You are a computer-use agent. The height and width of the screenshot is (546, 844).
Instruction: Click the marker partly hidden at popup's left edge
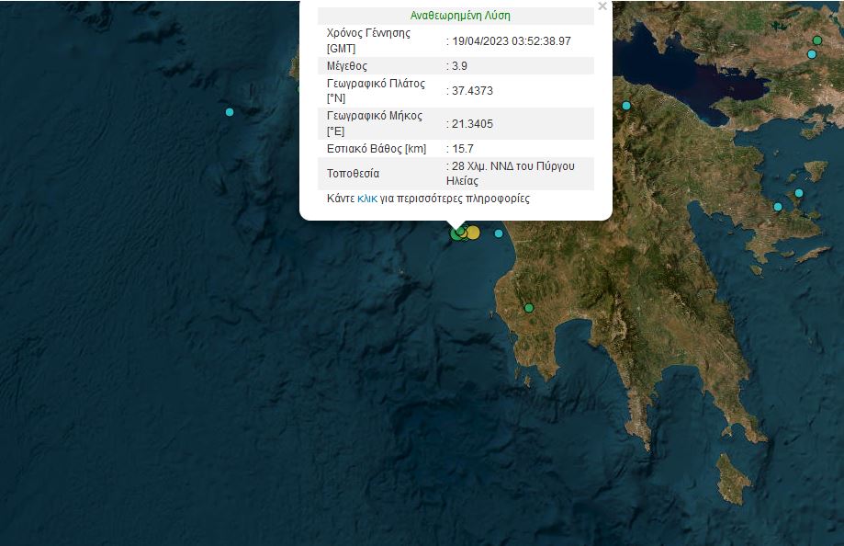click(x=298, y=89)
